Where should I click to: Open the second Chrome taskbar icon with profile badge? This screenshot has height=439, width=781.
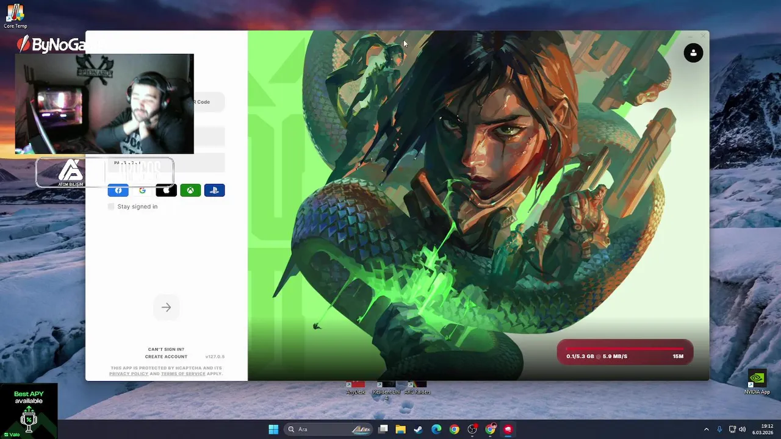point(490,429)
